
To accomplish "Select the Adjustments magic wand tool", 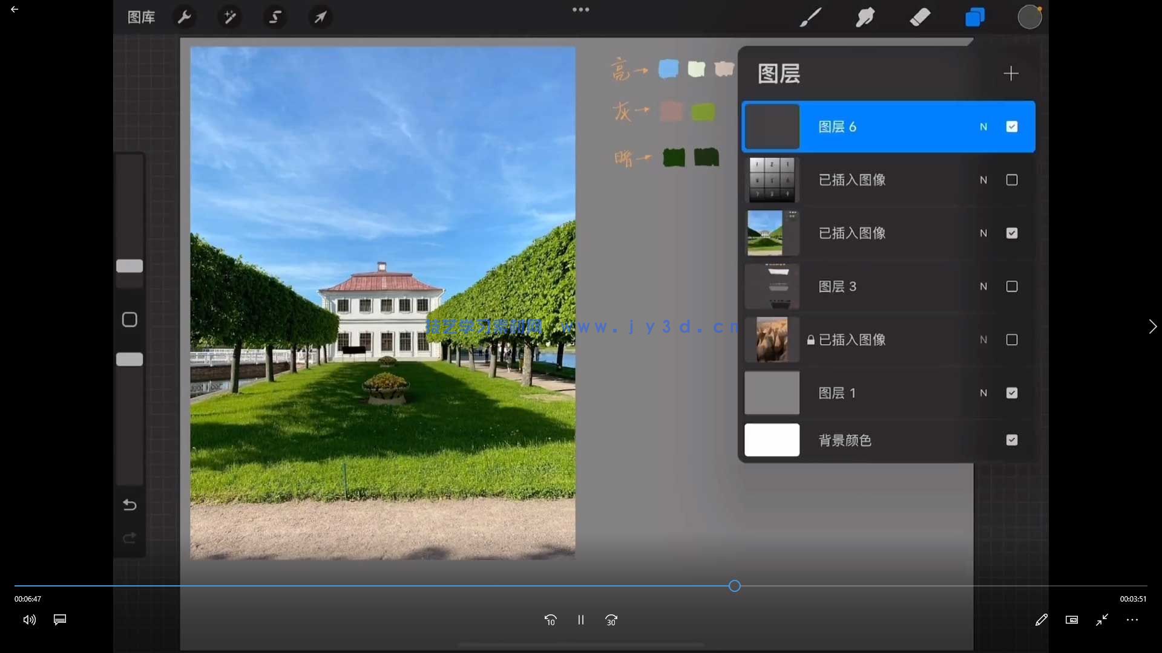I will coord(229,17).
